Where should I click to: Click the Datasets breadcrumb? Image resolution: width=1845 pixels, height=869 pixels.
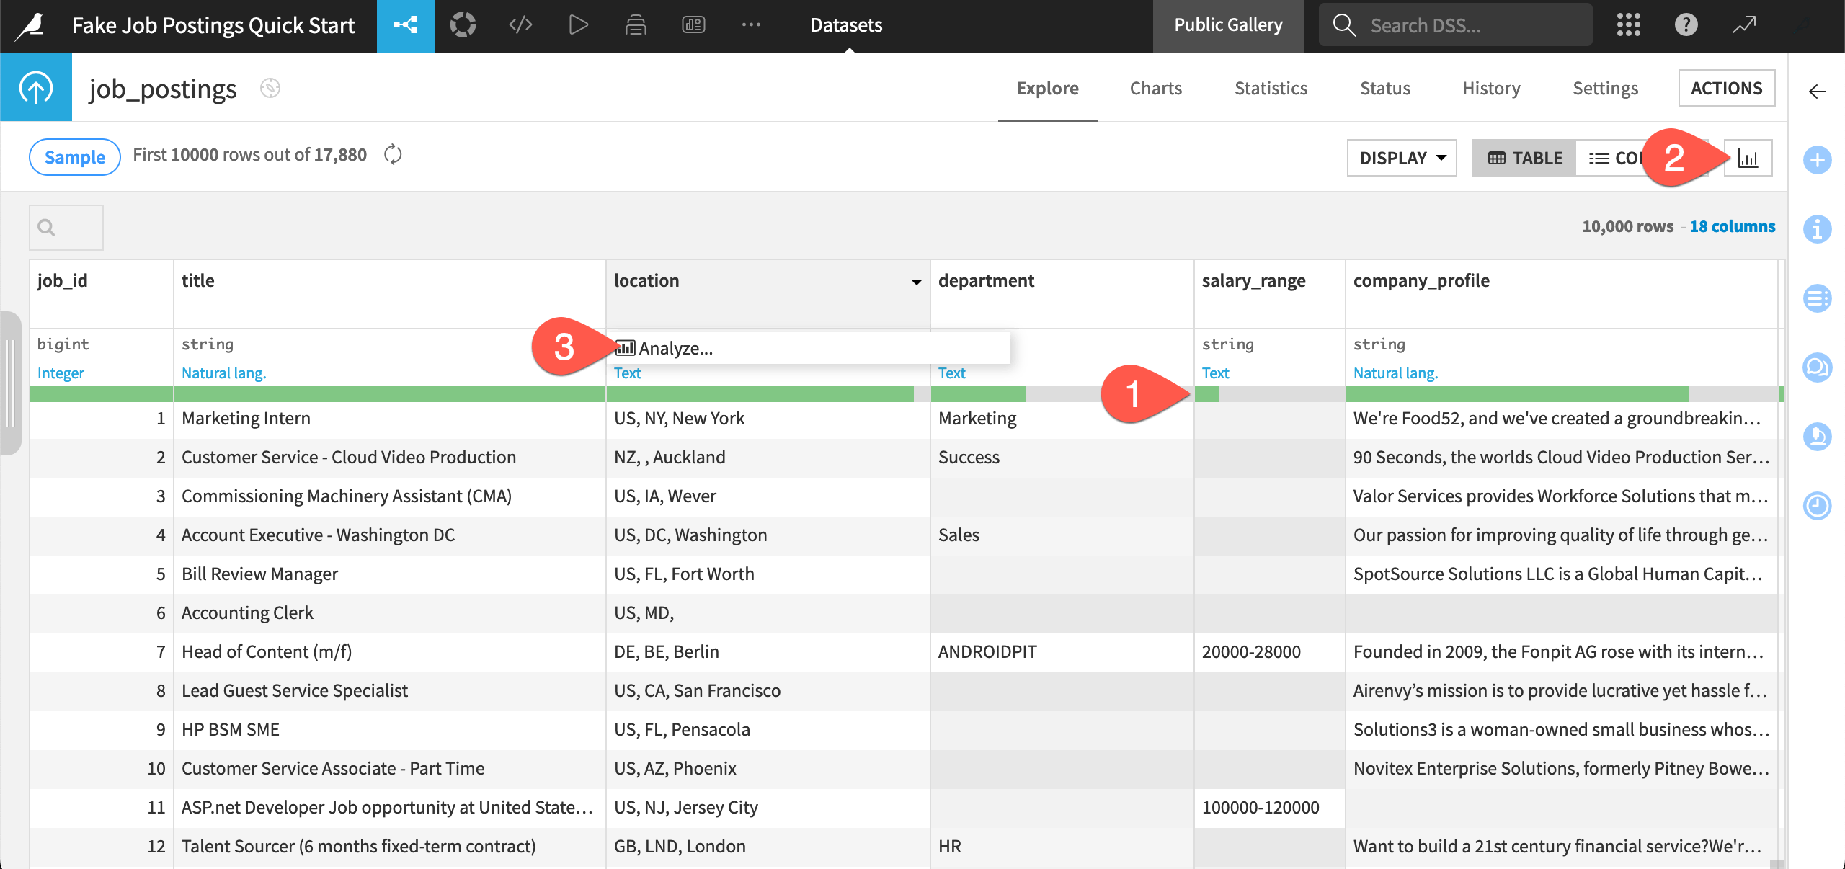coord(846,25)
